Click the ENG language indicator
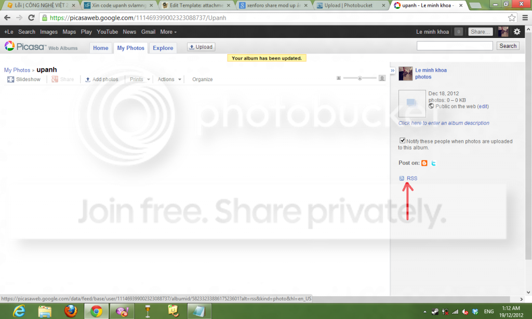Viewport: 532px width, 319px height. (x=488, y=311)
